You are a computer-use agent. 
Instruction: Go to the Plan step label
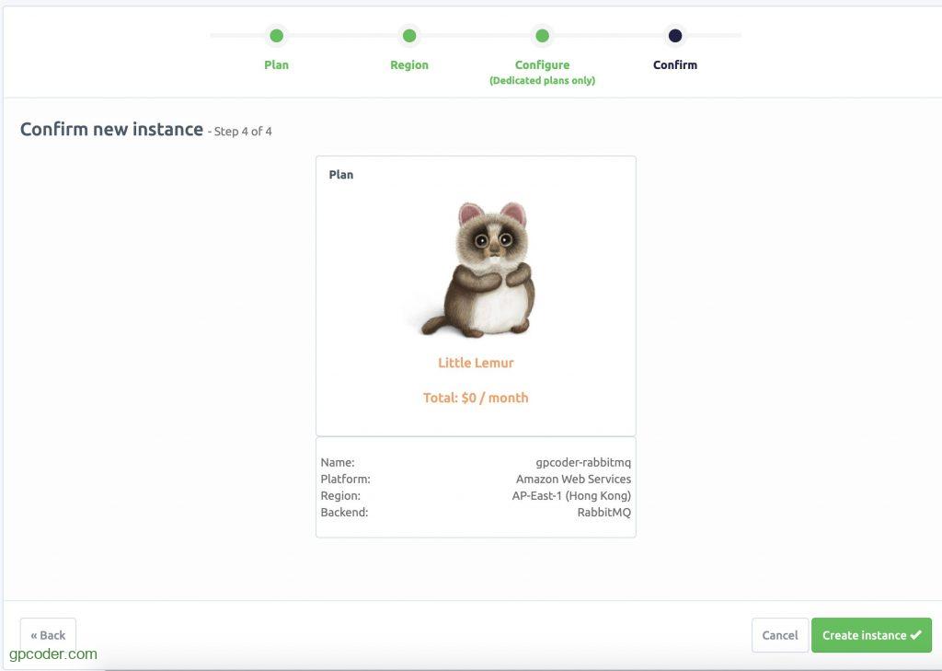point(276,65)
